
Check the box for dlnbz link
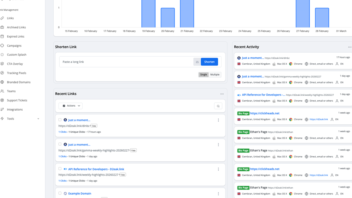[x=60, y=120]
